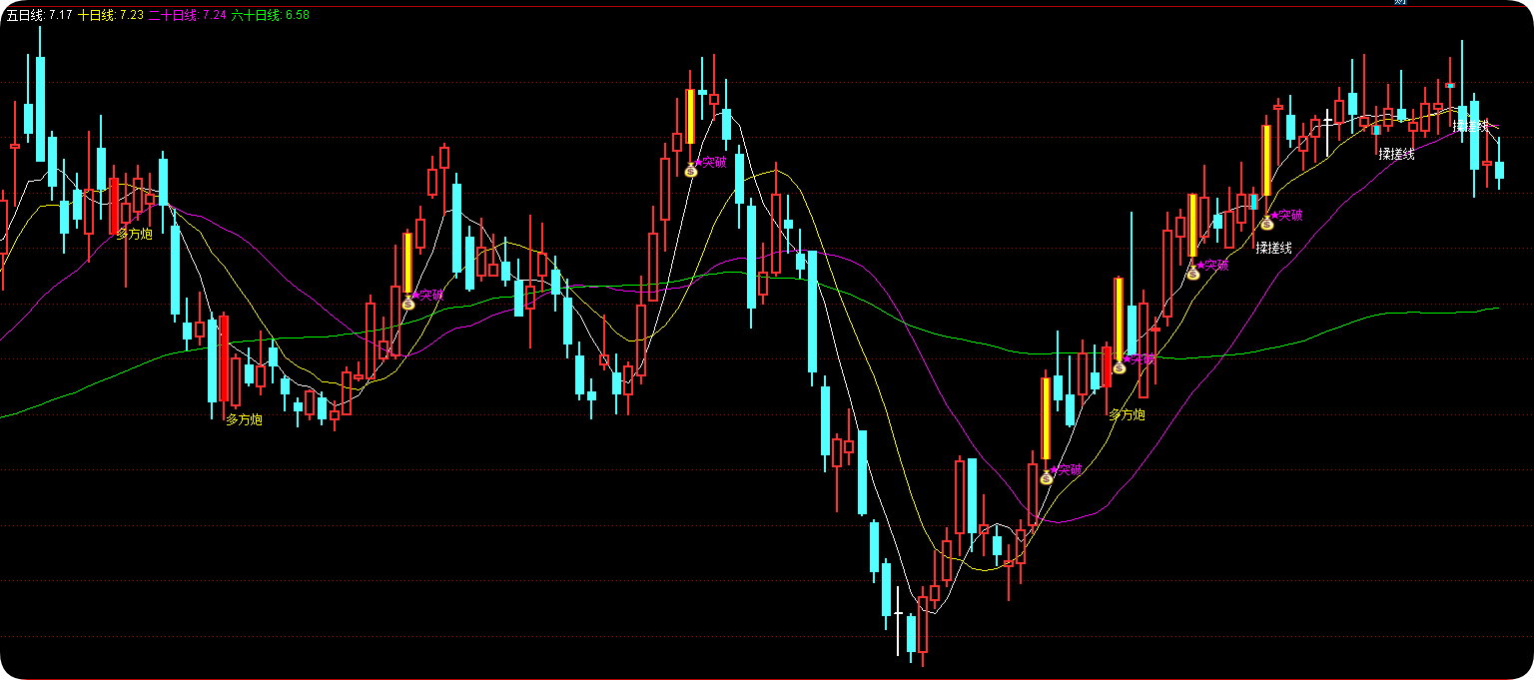Click the 五日线: 7.17 legend label
Screen dimensions: 1534x680
click(x=40, y=16)
